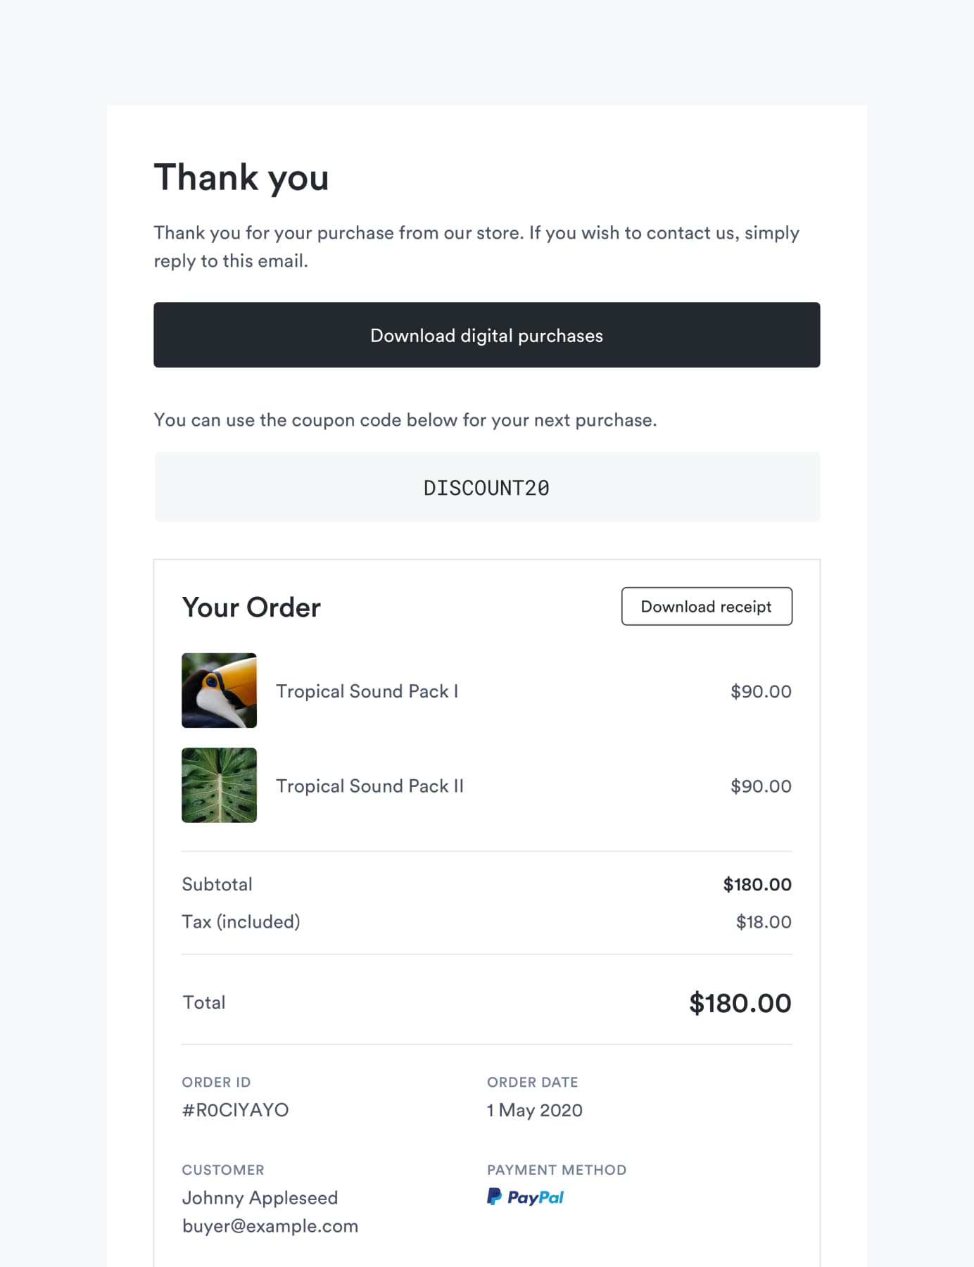Click the Download receipt button

pos(707,606)
